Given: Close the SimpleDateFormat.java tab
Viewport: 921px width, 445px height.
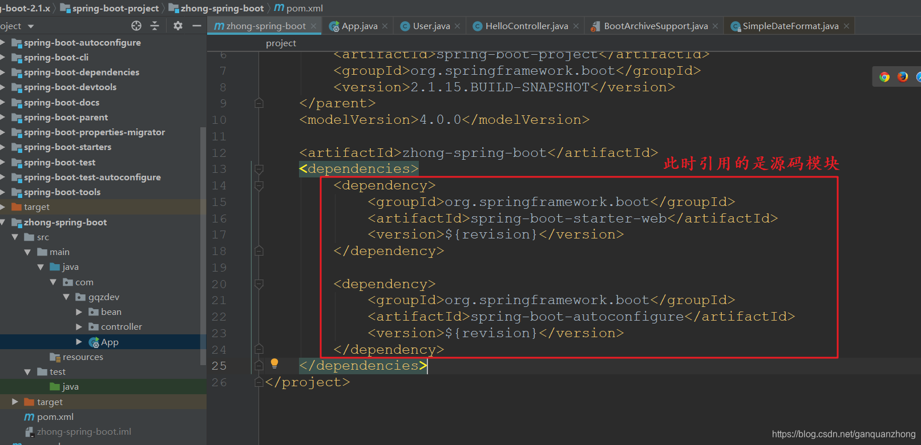Looking at the screenshot, I should click(846, 26).
